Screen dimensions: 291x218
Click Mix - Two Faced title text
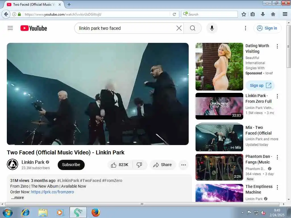259,130
